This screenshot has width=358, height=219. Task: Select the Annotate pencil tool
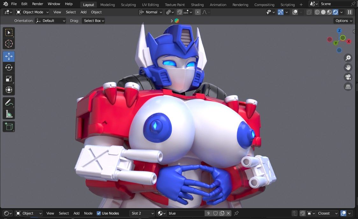click(x=9, y=102)
